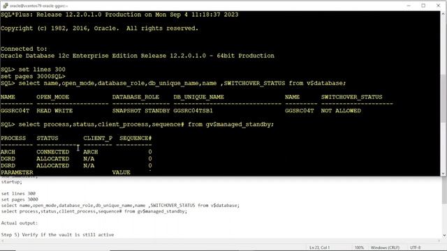Click the GGSRC04TSB1 value
447x251 pixels.
pos(193,111)
